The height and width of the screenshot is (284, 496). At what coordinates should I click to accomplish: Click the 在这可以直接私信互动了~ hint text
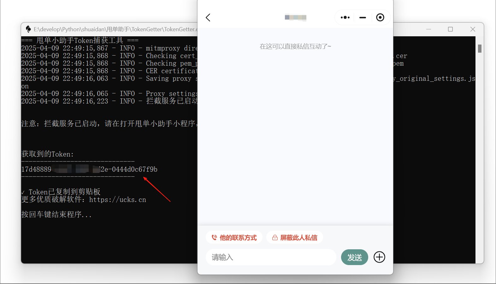coord(295,46)
